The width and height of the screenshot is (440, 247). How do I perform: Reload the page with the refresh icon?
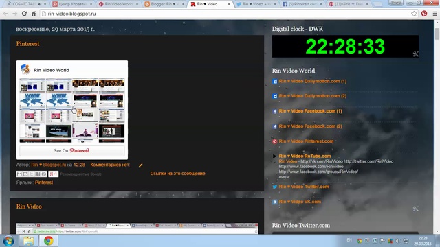click(25, 14)
